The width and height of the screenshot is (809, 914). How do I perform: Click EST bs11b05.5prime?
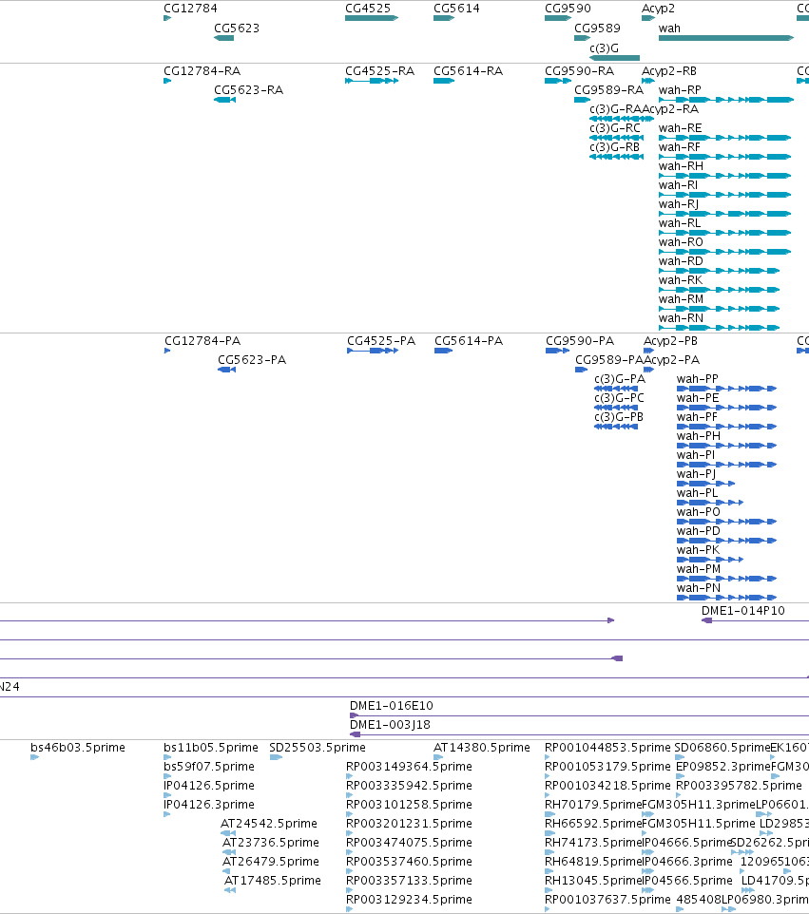click(210, 748)
